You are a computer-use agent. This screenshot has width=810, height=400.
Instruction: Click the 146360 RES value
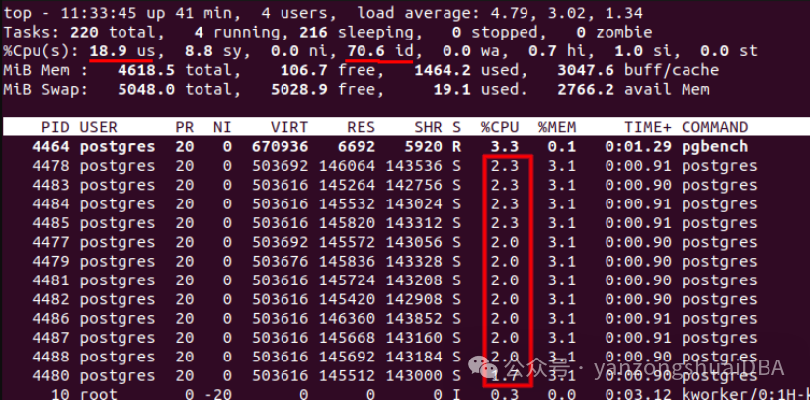point(347,319)
